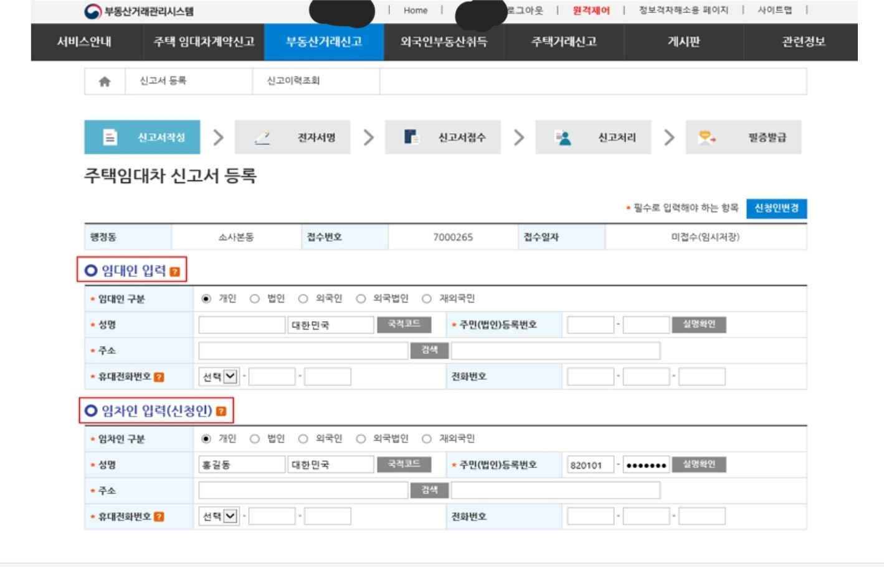Click 정보격차해소용 페이지 link
Image resolution: width=884 pixels, height=567 pixels.
tap(683, 11)
